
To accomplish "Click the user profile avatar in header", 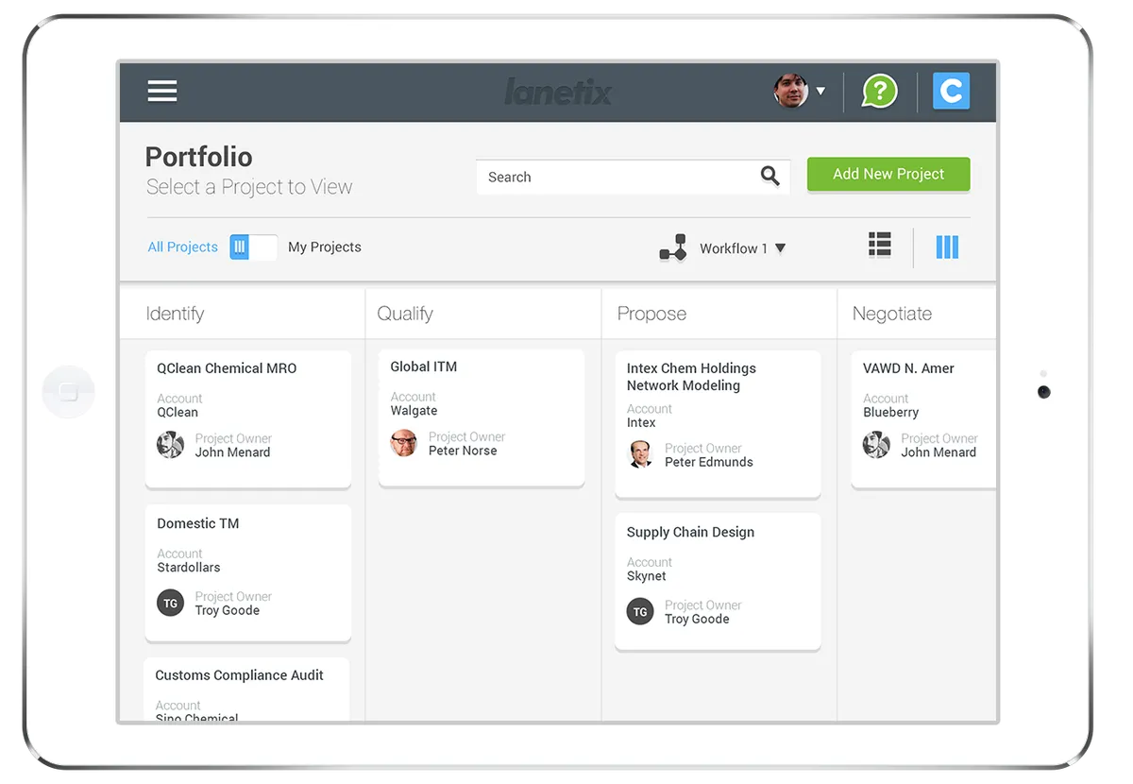I will [791, 91].
